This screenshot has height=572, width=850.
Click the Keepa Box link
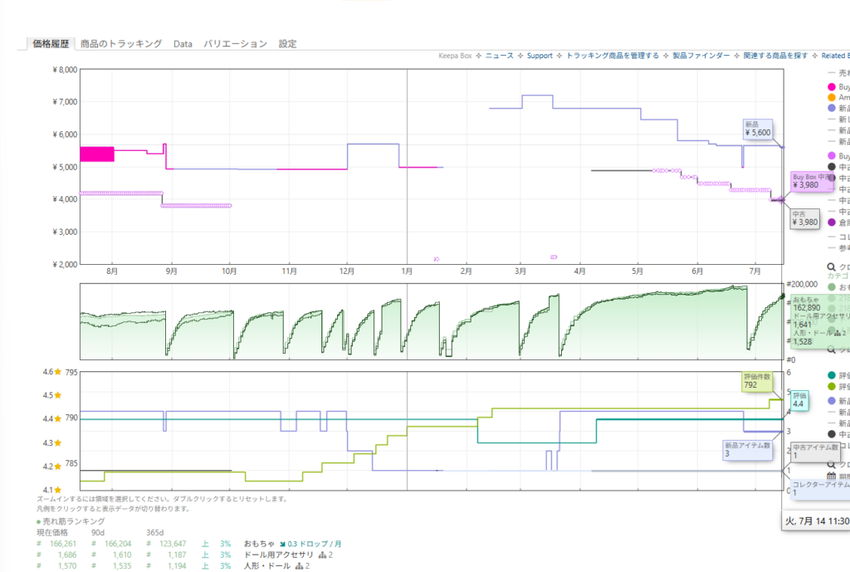[x=455, y=56]
